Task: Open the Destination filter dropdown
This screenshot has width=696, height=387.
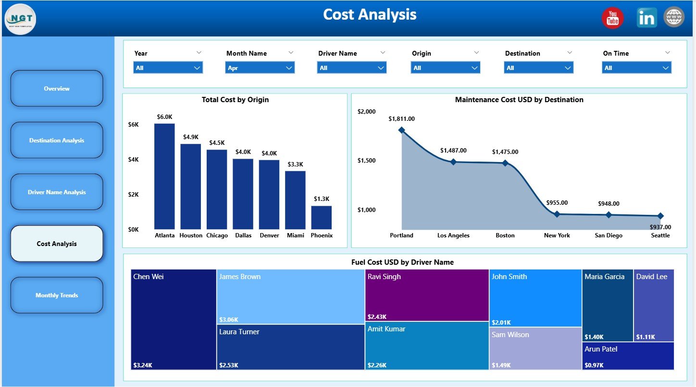Action: point(538,67)
